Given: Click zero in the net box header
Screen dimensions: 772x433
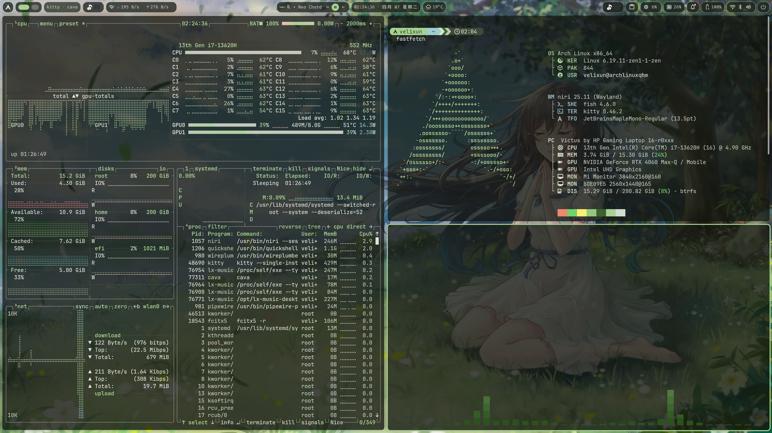Looking at the screenshot, I should pyautogui.click(x=120, y=307).
